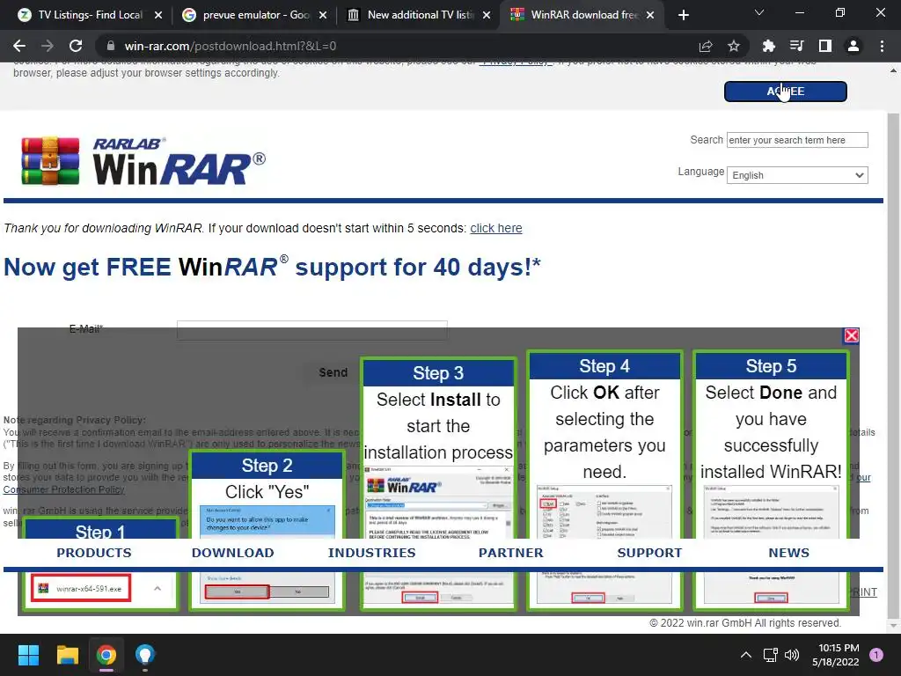Open the Language dropdown set to English
Viewport: 901px width, 676px height.
797,175
